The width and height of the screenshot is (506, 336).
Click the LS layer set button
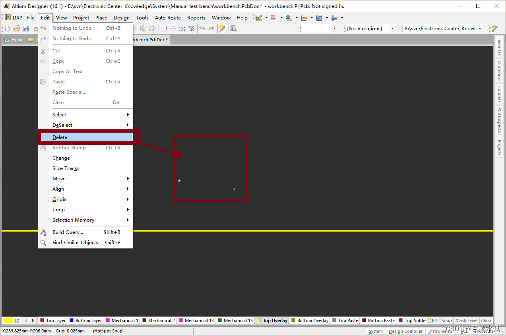(17, 321)
